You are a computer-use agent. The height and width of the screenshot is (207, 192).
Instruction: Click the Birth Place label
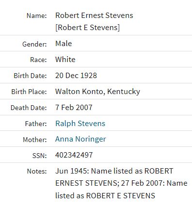[29, 92]
